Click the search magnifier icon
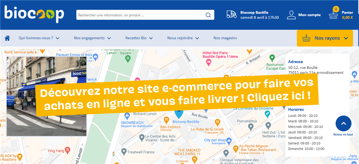The height and width of the screenshot is (164, 359). pyautogui.click(x=208, y=15)
